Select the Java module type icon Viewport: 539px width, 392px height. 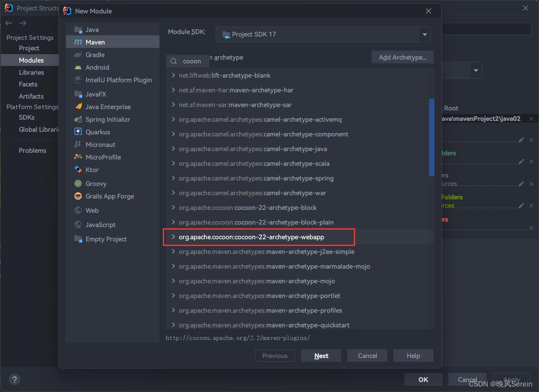pyautogui.click(x=78, y=29)
